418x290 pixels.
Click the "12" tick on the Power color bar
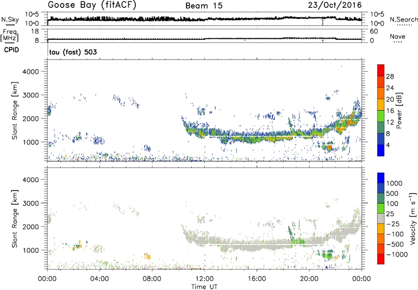tap(390, 122)
